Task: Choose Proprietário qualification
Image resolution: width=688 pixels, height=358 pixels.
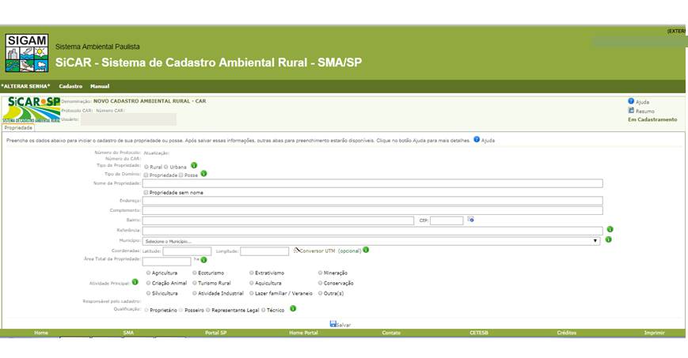Action: 146,310
